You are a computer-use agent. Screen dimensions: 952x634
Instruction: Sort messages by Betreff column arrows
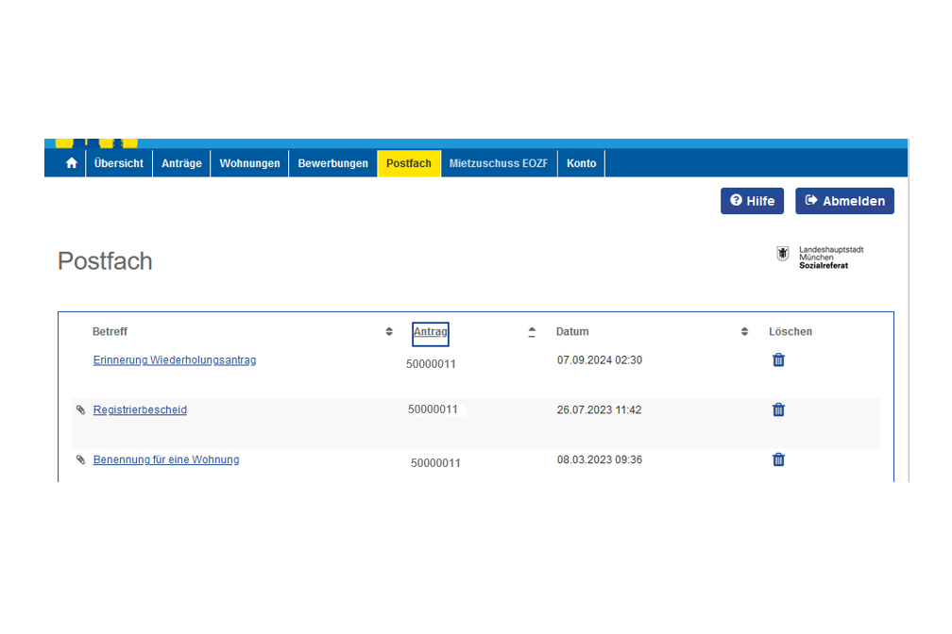coord(389,332)
